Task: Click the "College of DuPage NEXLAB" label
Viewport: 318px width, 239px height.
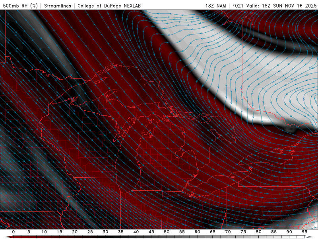Action: pos(109,6)
